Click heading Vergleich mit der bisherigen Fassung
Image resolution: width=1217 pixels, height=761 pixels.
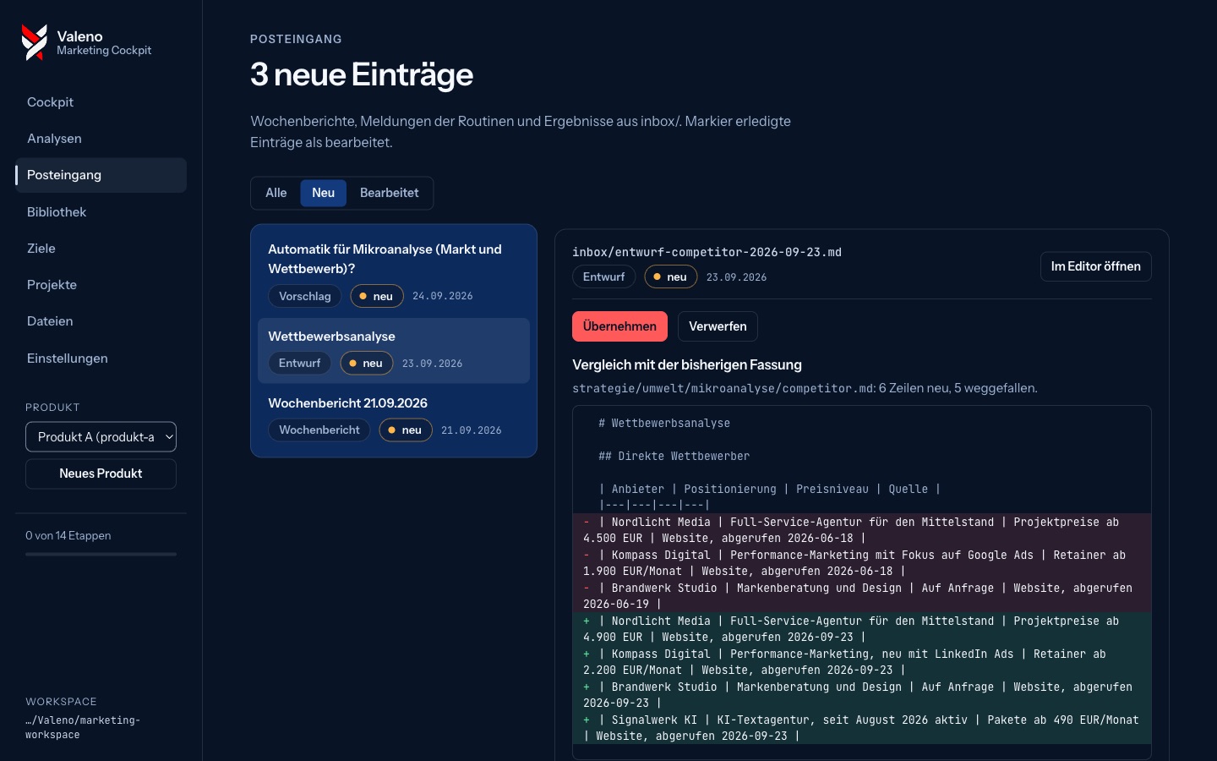pyautogui.click(x=687, y=364)
